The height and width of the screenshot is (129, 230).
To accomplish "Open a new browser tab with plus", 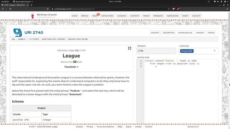I will tap(31, 5).
